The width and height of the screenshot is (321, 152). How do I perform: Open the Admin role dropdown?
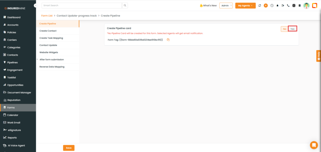point(226,6)
